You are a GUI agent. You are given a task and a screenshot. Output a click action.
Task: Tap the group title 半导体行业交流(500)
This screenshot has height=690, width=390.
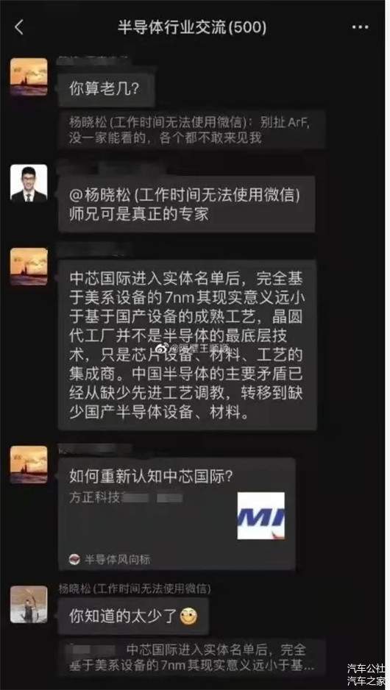tap(192, 27)
